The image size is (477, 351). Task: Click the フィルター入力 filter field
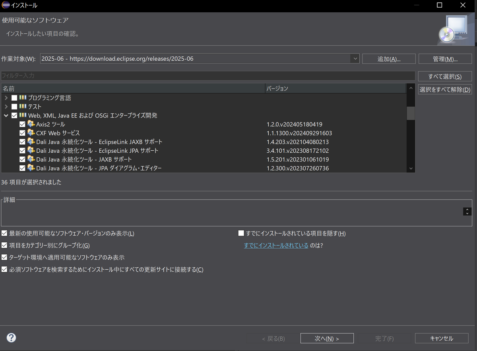pos(208,75)
